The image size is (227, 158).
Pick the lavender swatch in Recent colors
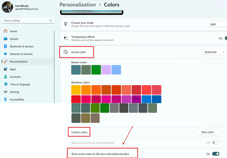pyautogui.click(x=106, y=70)
